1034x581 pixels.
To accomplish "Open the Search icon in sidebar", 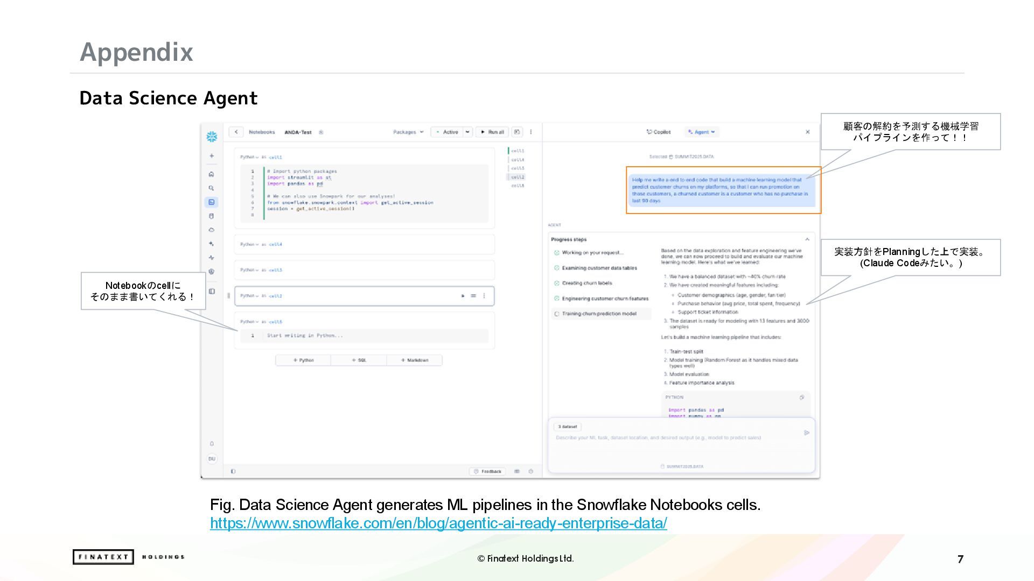I will coord(212,188).
